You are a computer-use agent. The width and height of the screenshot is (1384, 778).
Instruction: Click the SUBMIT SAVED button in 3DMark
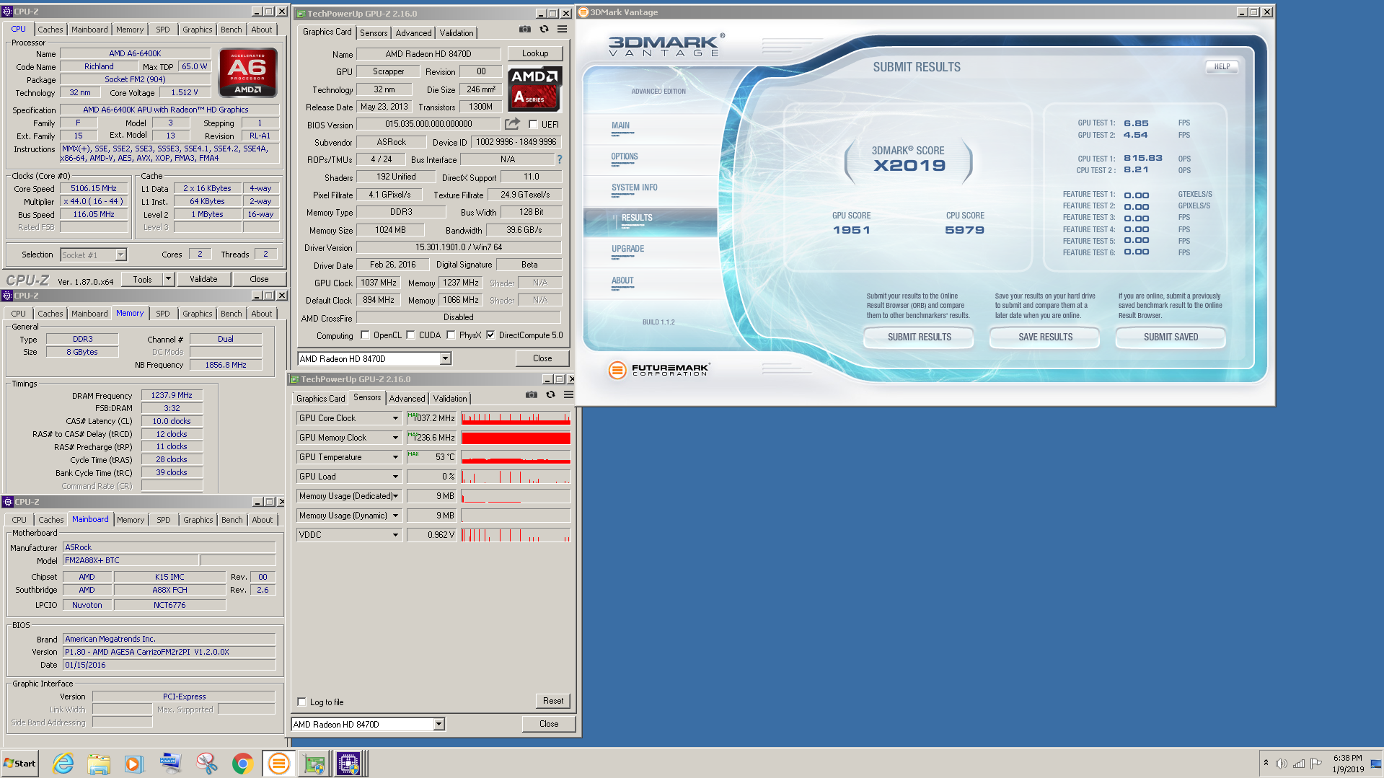coord(1171,337)
